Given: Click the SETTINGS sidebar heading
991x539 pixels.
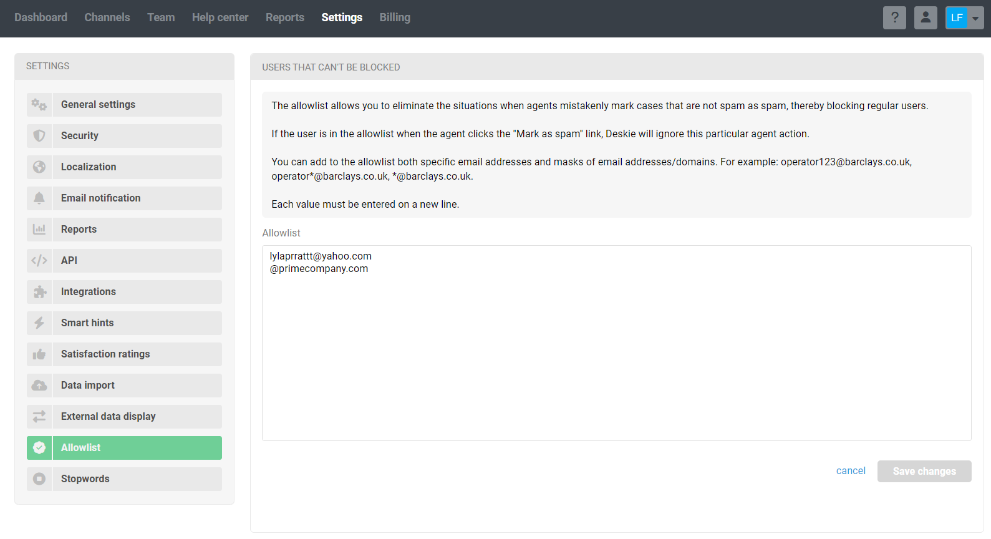Looking at the screenshot, I should (48, 66).
